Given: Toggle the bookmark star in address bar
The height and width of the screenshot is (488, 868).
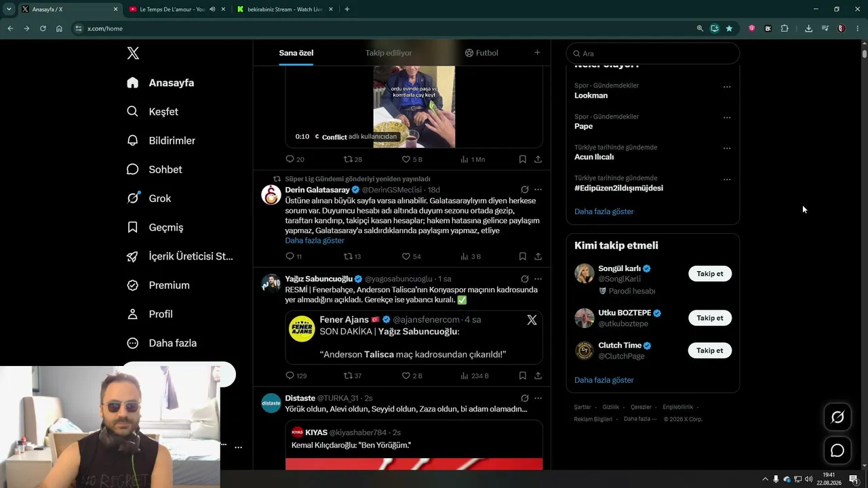Looking at the screenshot, I should pos(729,28).
